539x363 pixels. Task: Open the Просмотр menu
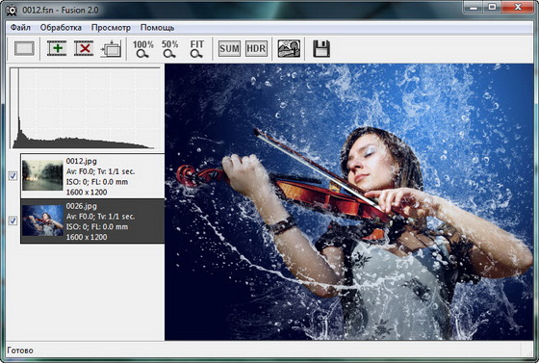(111, 28)
